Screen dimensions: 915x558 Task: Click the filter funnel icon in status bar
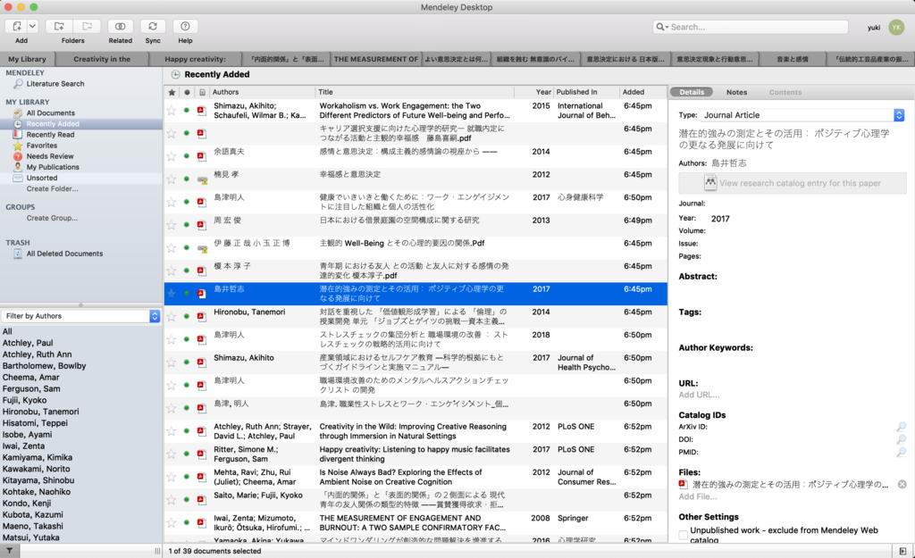pyautogui.click(x=9, y=551)
